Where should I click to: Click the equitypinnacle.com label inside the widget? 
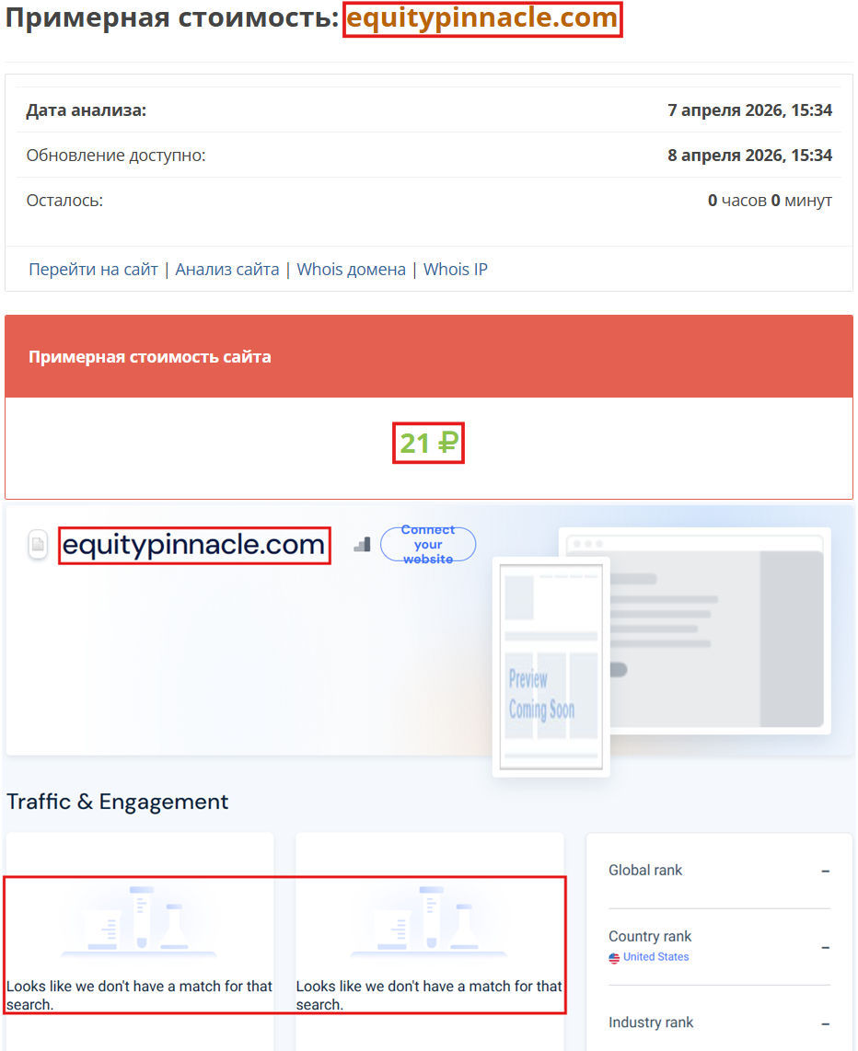[193, 545]
